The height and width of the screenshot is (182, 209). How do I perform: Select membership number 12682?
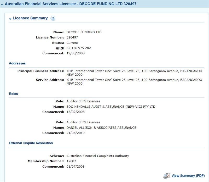coord(71,161)
